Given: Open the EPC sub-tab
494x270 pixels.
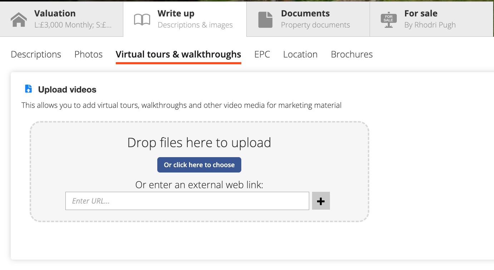Looking at the screenshot, I should [262, 54].
